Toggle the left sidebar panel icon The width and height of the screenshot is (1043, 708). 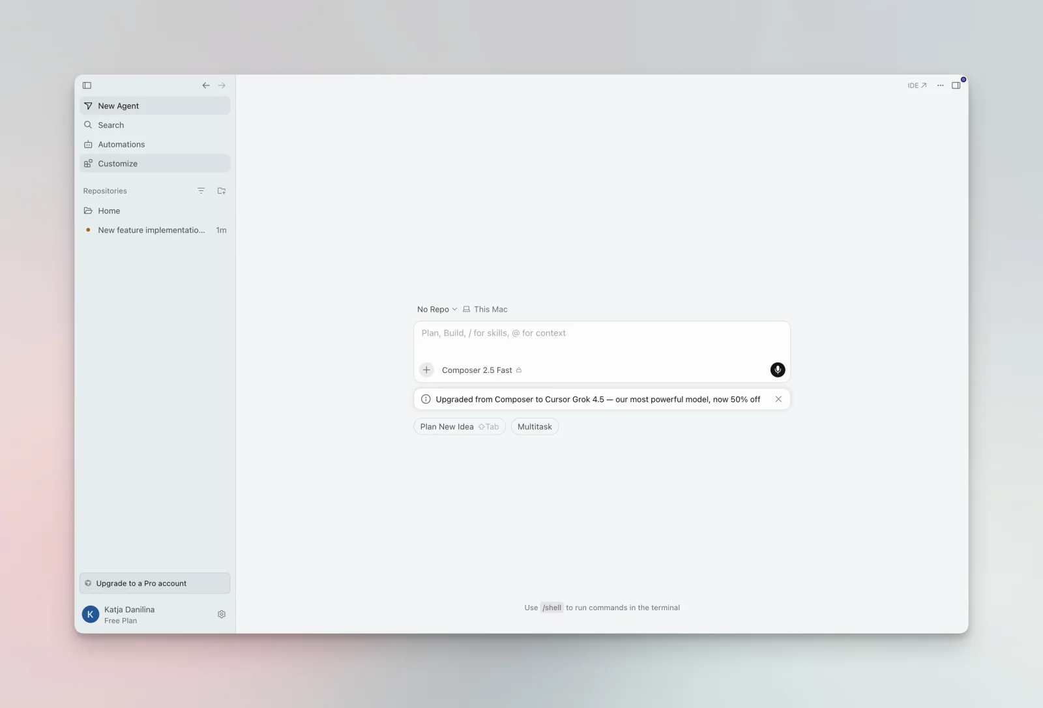[87, 85]
